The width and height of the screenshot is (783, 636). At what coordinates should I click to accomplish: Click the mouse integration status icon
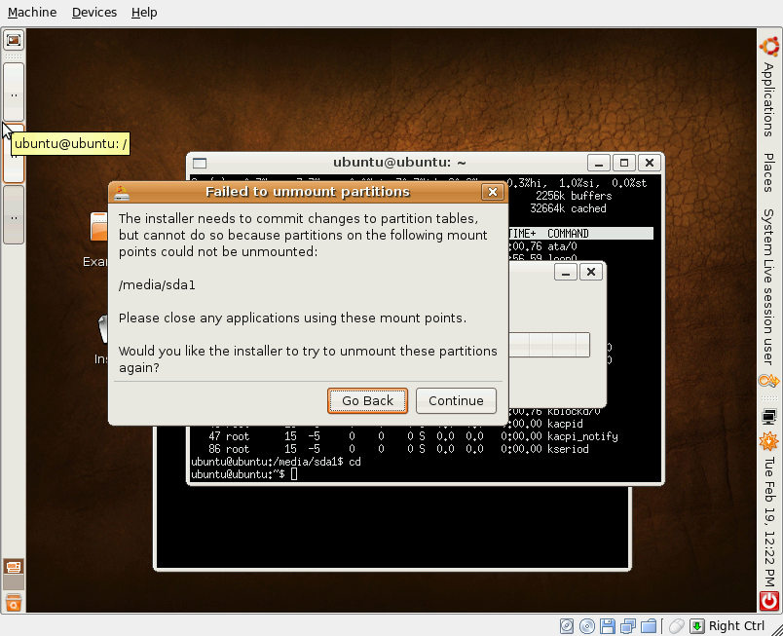coord(676,625)
